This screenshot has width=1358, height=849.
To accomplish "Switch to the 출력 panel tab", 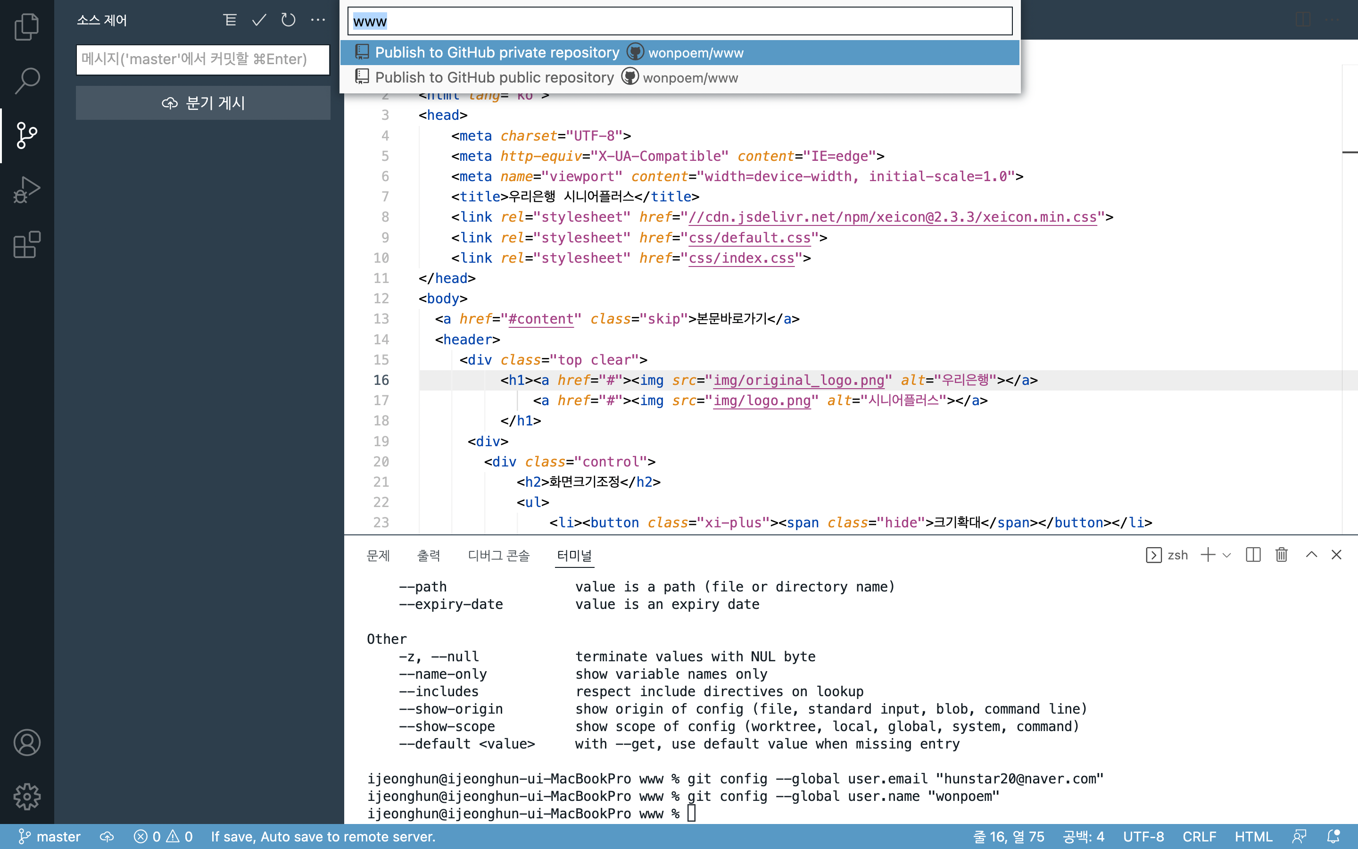I will (429, 555).
